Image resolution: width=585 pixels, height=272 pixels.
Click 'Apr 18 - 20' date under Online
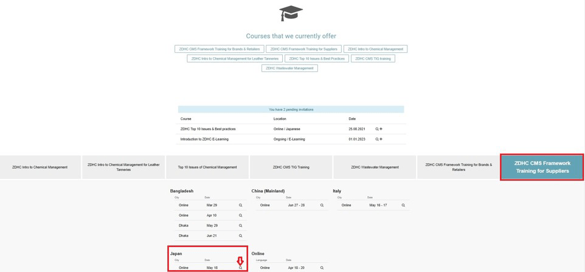296,268
